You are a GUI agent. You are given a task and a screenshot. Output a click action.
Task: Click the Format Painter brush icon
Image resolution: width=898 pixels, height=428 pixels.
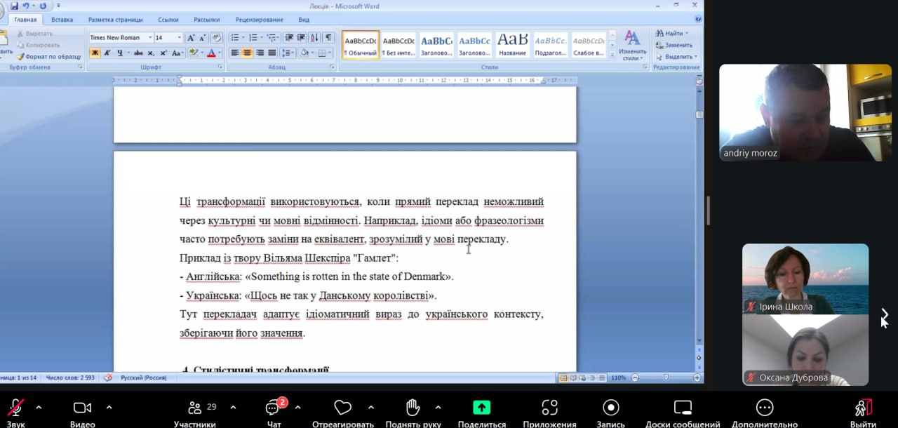[x=20, y=57]
